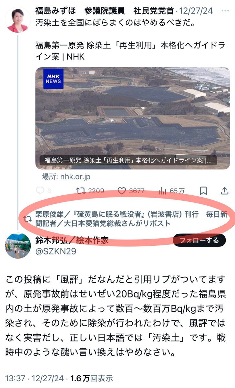
Task: Tap the small repost arrows beside 栗原俊雄
Action: [x=28, y=219]
